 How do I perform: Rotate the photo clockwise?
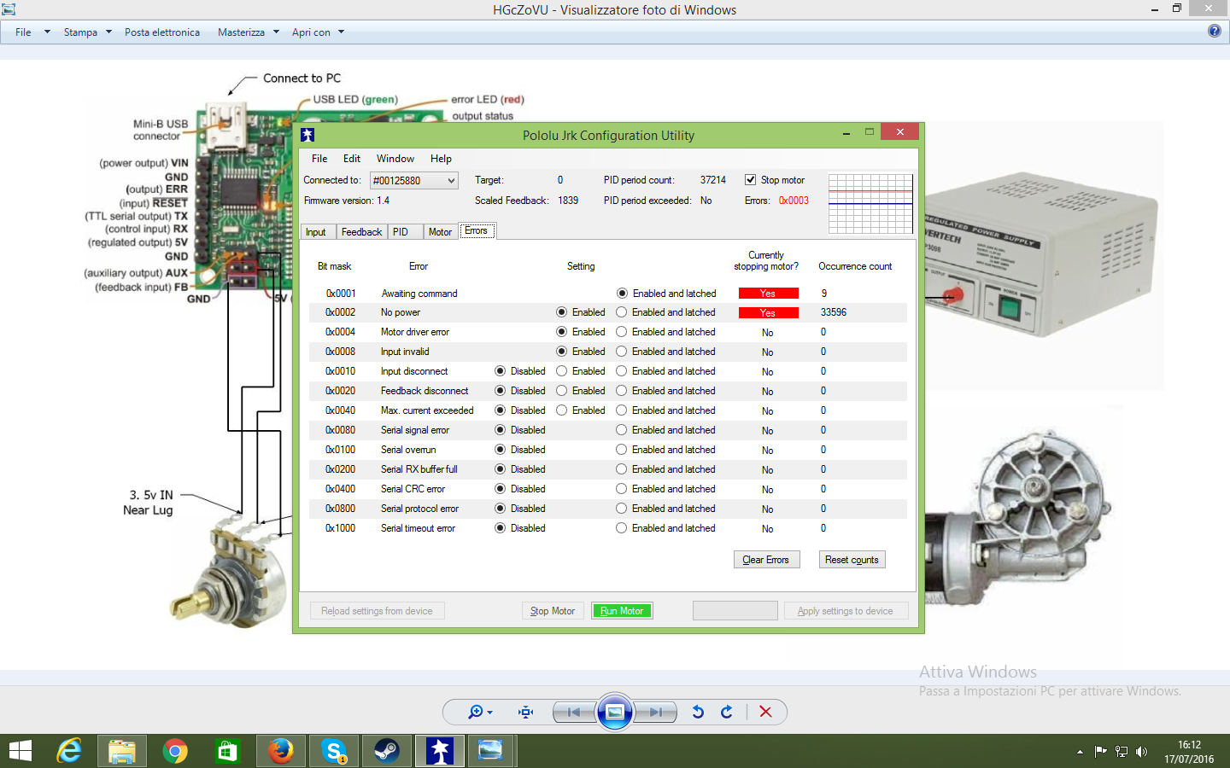(x=727, y=712)
